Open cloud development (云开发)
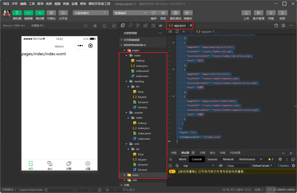The height and width of the screenshot is (193, 297). pyautogui.click(x=63, y=13)
